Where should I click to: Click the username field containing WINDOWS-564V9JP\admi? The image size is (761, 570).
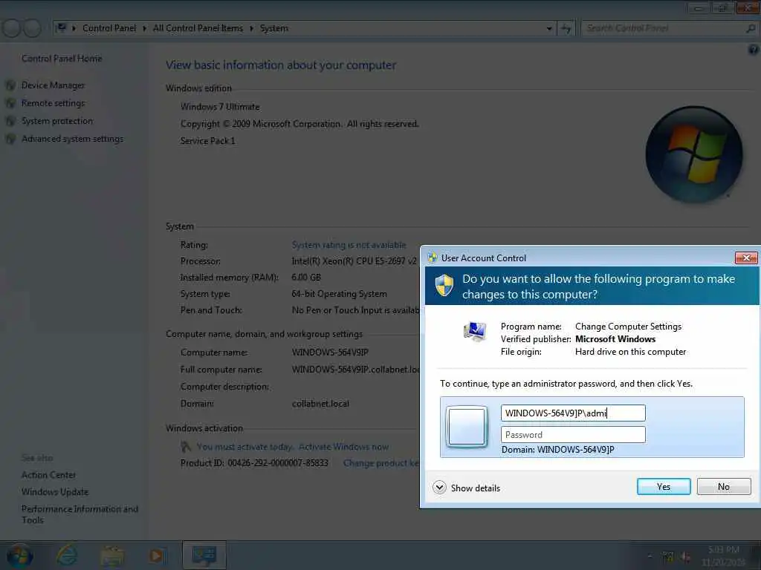pos(573,413)
